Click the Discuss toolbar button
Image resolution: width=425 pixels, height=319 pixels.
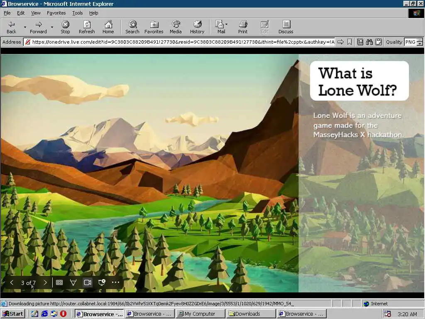pyautogui.click(x=286, y=27)
